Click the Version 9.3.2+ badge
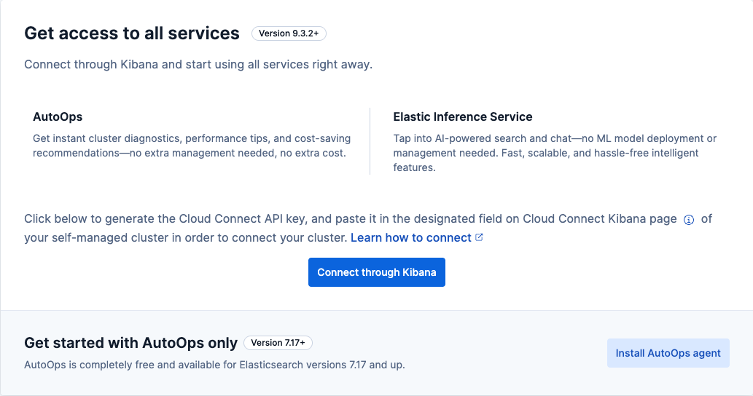The height and width of the screenshot is (396, 753). (x=289, y=33)
